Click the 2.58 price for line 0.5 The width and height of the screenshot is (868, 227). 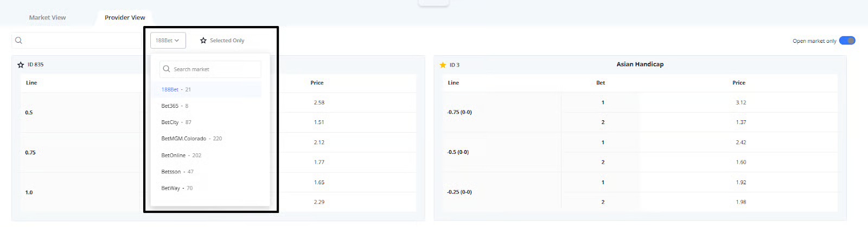319,103
